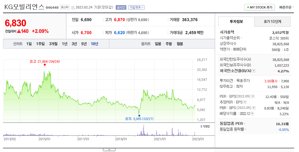Click the PBR value 0.83배

point(269,108)
